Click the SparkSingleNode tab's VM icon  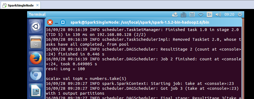[5, 5]
